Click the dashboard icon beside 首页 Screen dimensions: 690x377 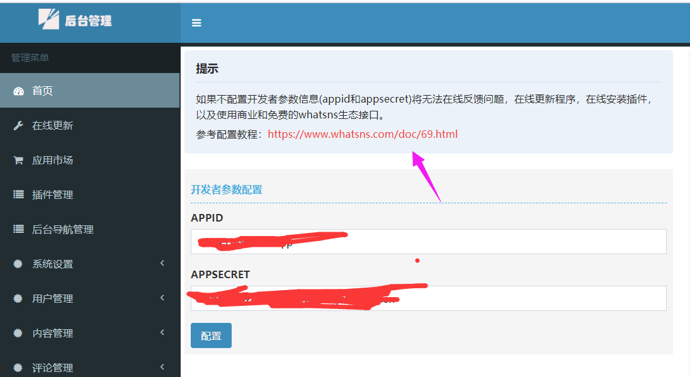click(18, 91)
